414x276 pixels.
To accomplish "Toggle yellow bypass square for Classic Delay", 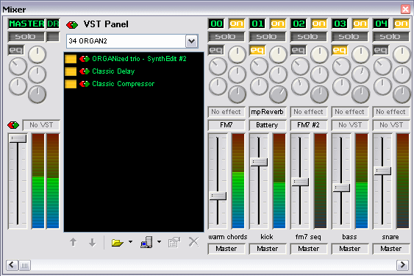I will click(71, 71).
